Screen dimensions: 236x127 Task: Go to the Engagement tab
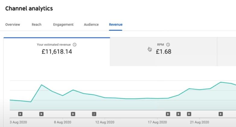63,25
